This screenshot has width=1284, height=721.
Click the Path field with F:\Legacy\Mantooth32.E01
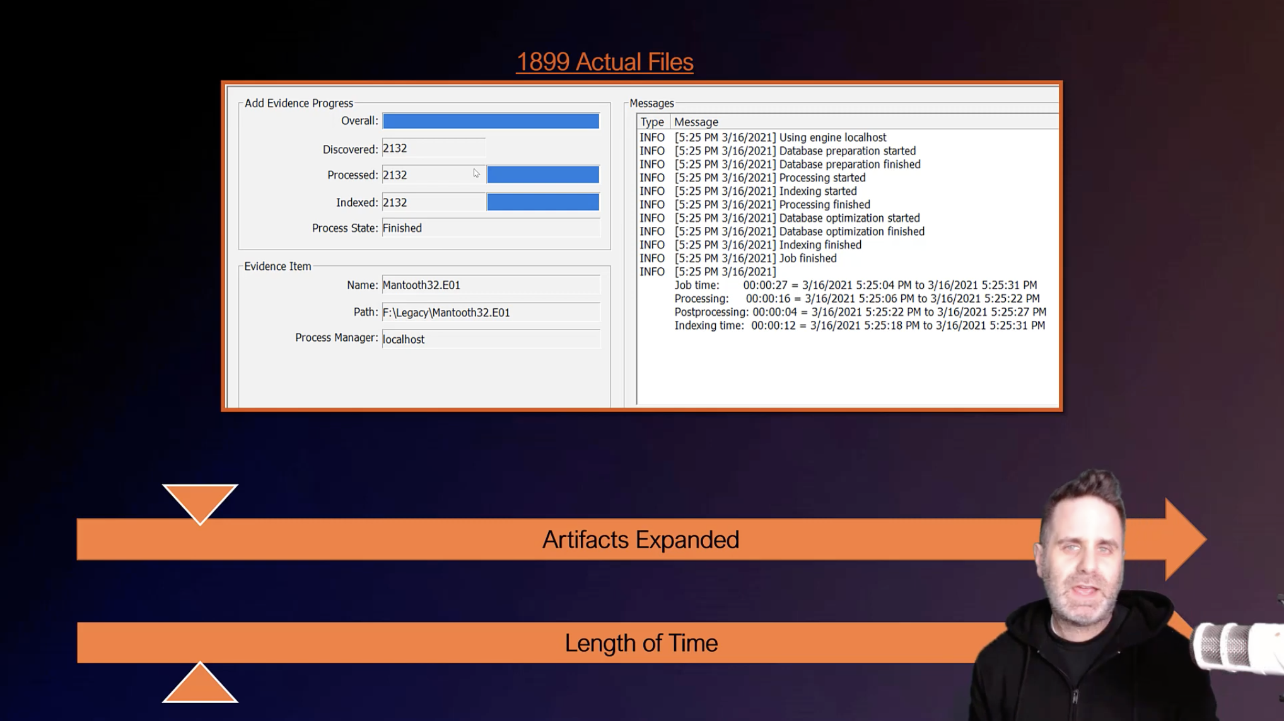pos(491,312)
